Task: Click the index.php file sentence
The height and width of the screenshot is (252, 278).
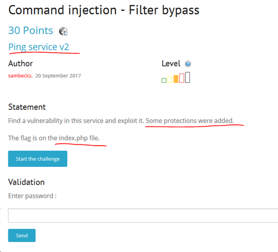Action: tap(54, 138)
